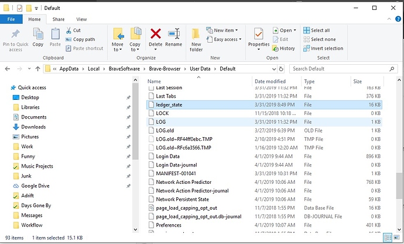Click Cut with scissors icon
Screen dimensions: 404x244
[73, 30]
